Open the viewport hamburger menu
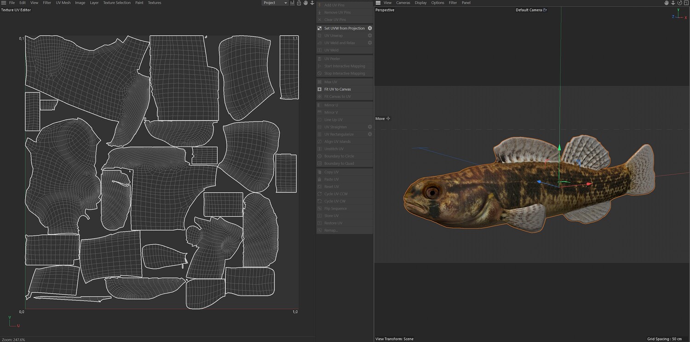The image size is (690, 342). [378, 3]
